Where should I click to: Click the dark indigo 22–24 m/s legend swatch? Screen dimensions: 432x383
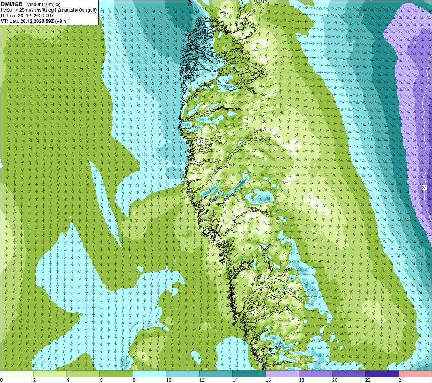pos(382,374)
